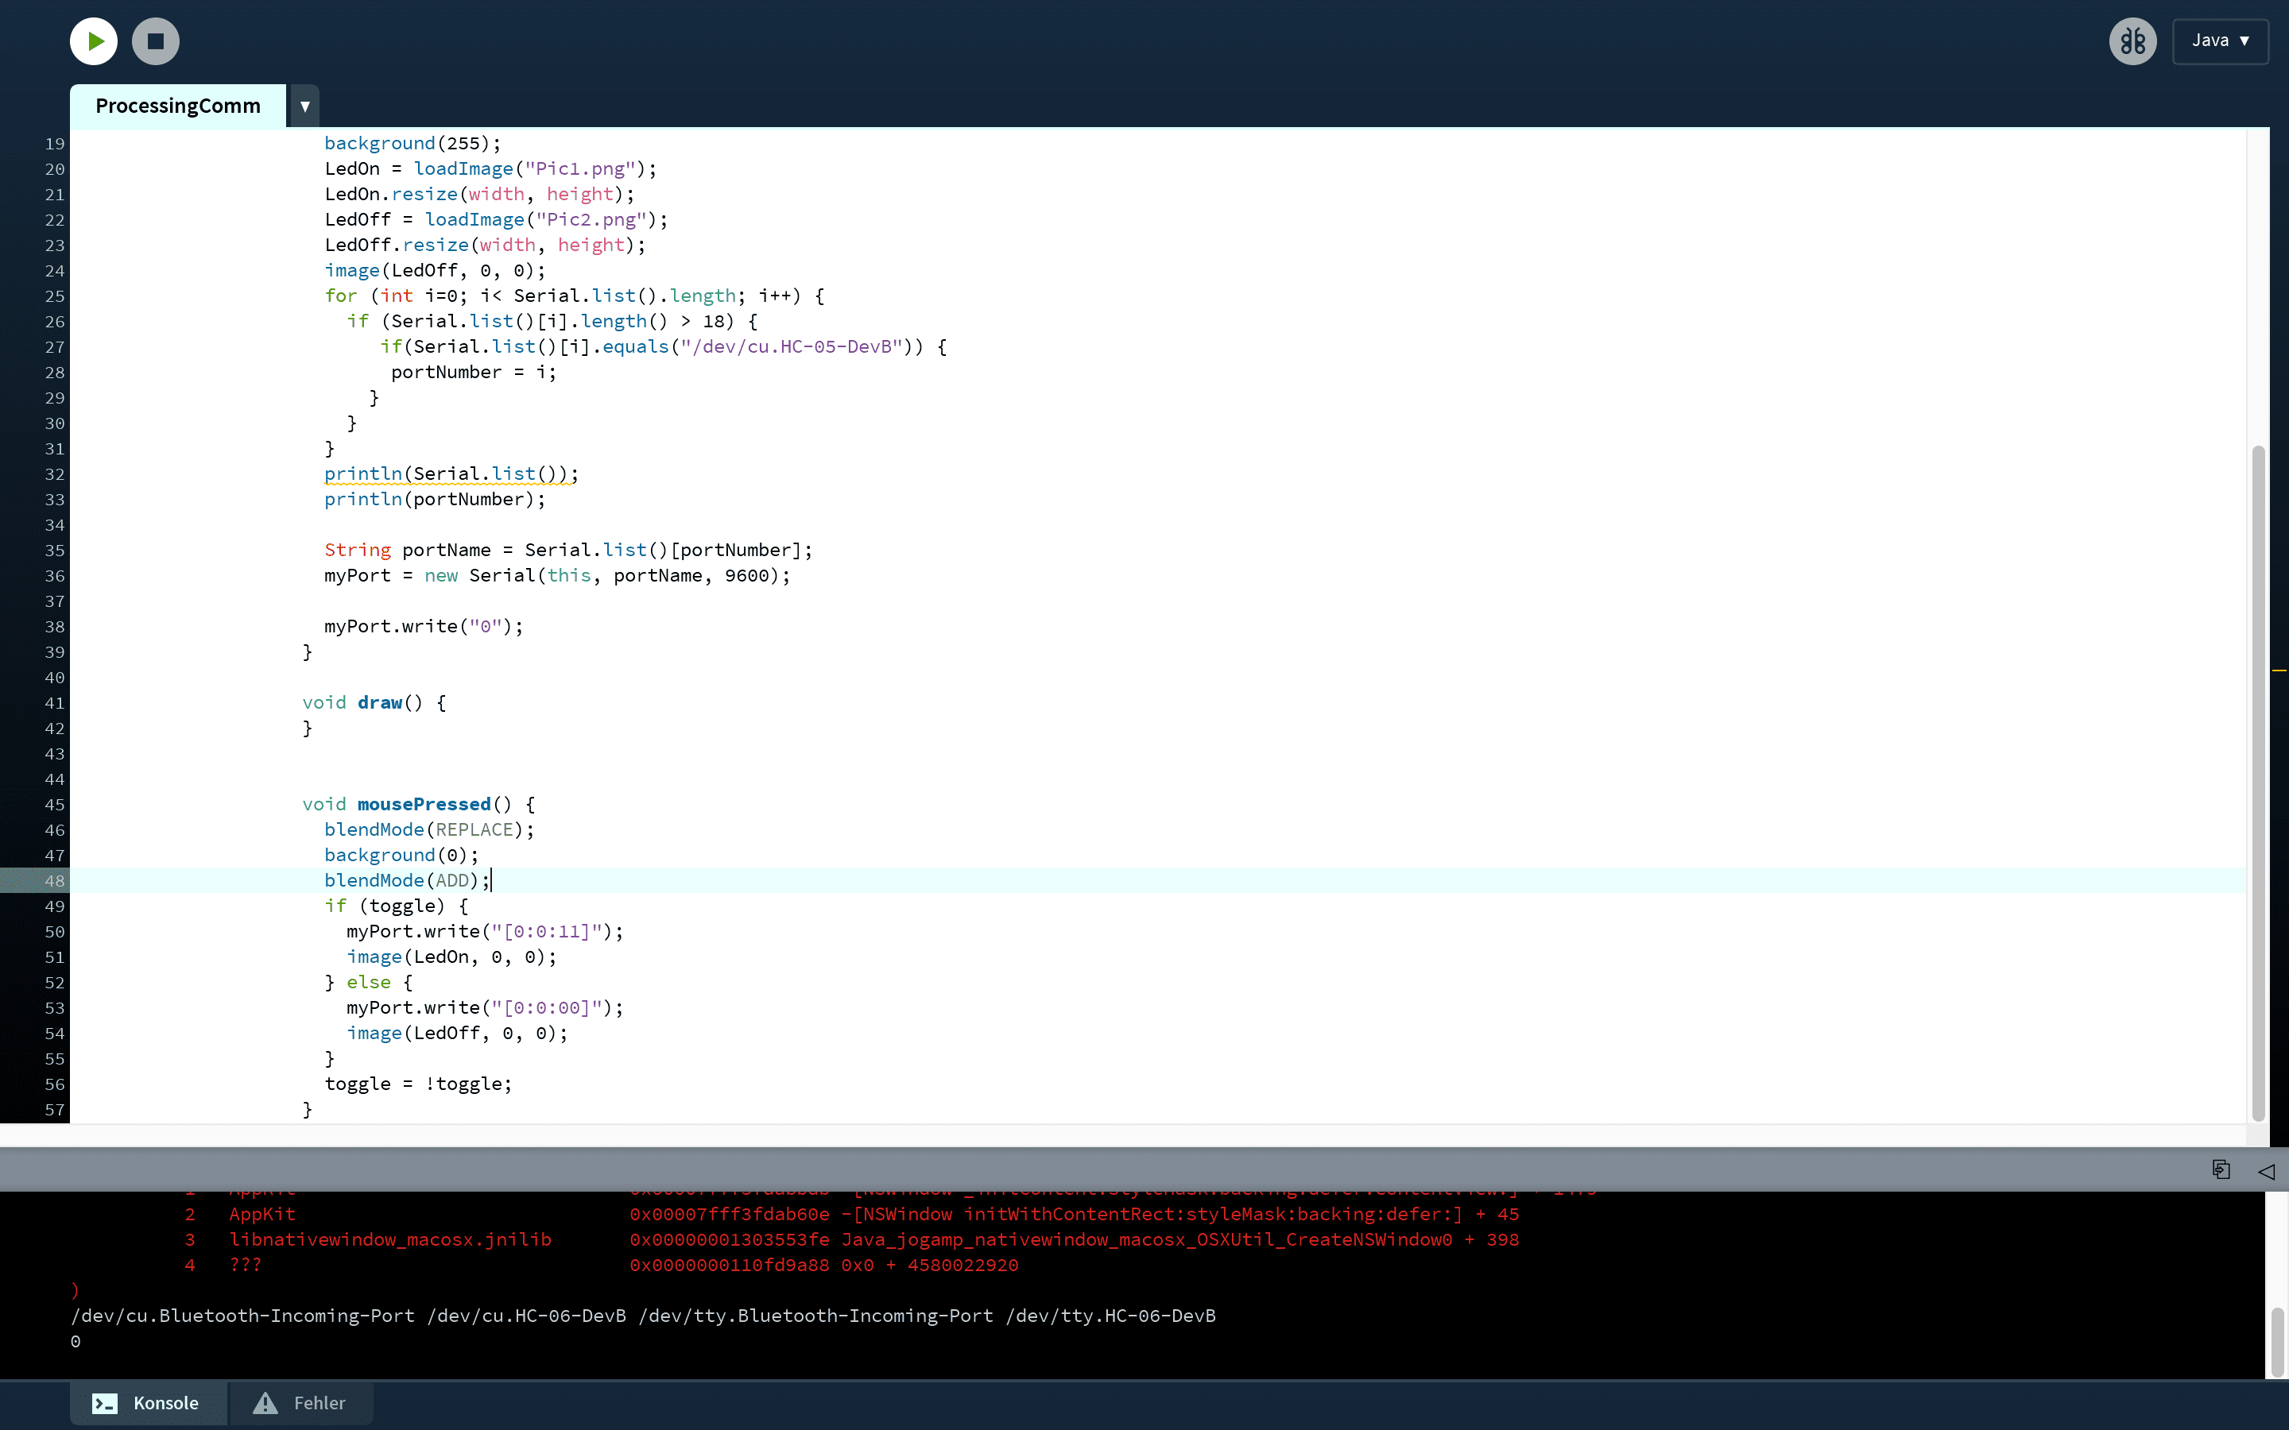Switch to the Konsole tab
The width and height of the screenshot is (2289, 1430).
coord(148,1402)
